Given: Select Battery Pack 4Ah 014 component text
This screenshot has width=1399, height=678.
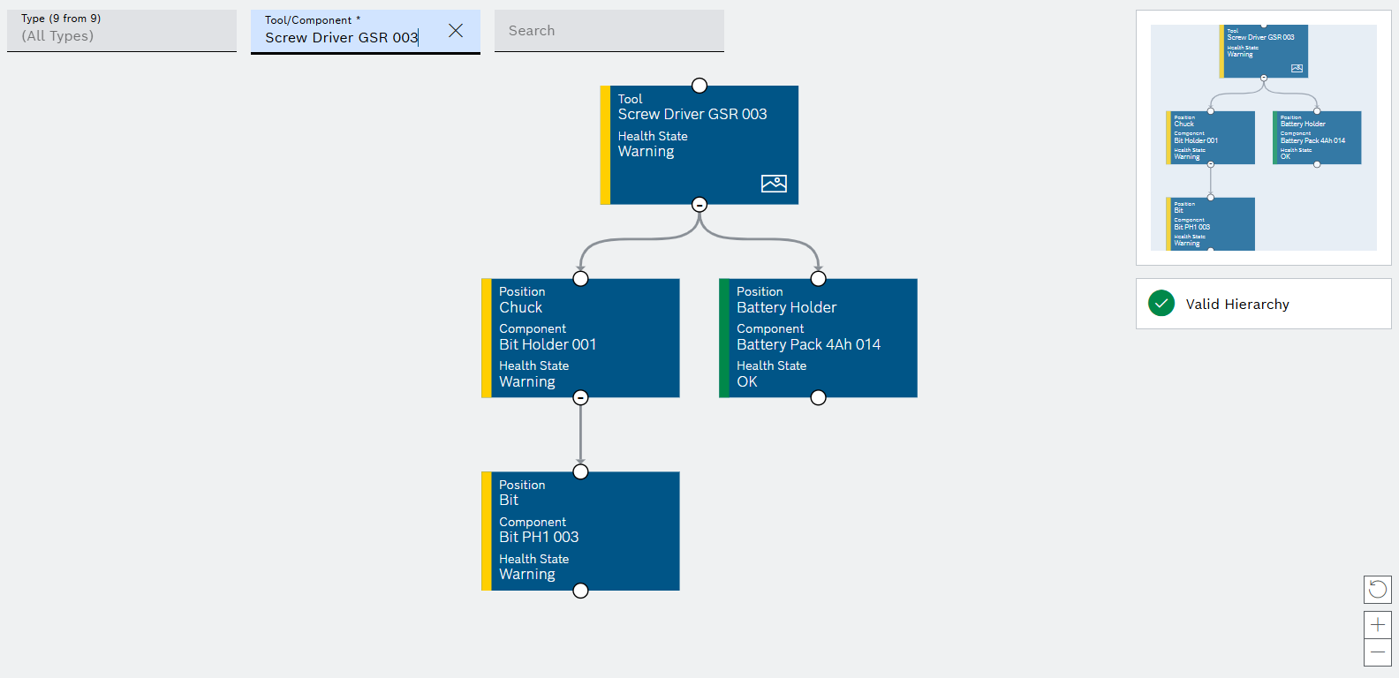Looking at the screenshot, I should (x=808, y=345).
